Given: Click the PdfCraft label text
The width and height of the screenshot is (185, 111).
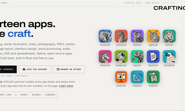Looking at the screenshot, I should 169,45.
